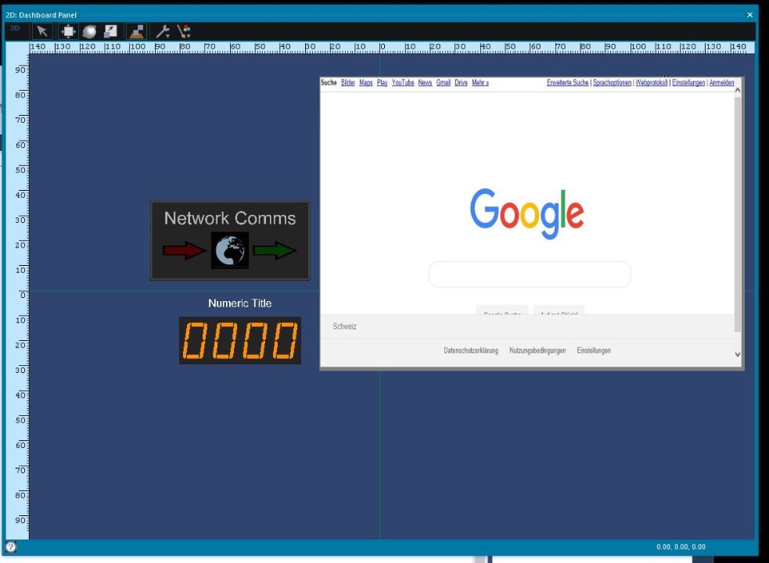769x563 pixels.
Task: Open Erweiterte Suche link
Action: click(568, 83)
